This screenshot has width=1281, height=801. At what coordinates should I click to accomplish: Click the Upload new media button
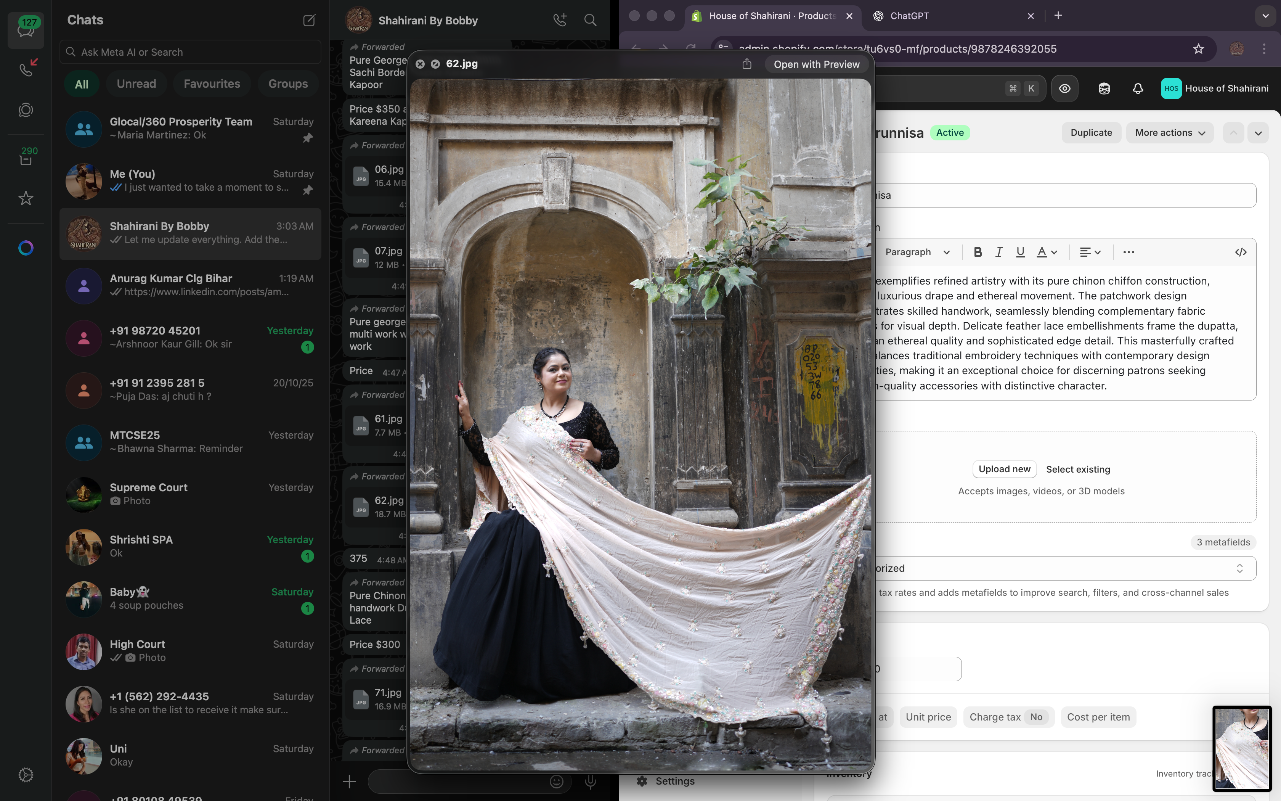[1004, 469]
